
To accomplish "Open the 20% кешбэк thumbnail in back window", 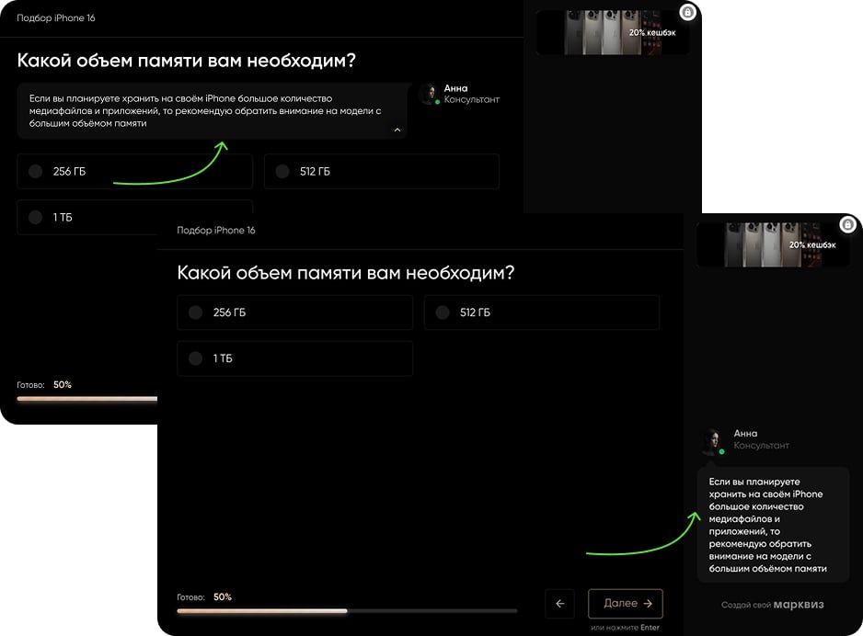I will [x=613, y=32].
